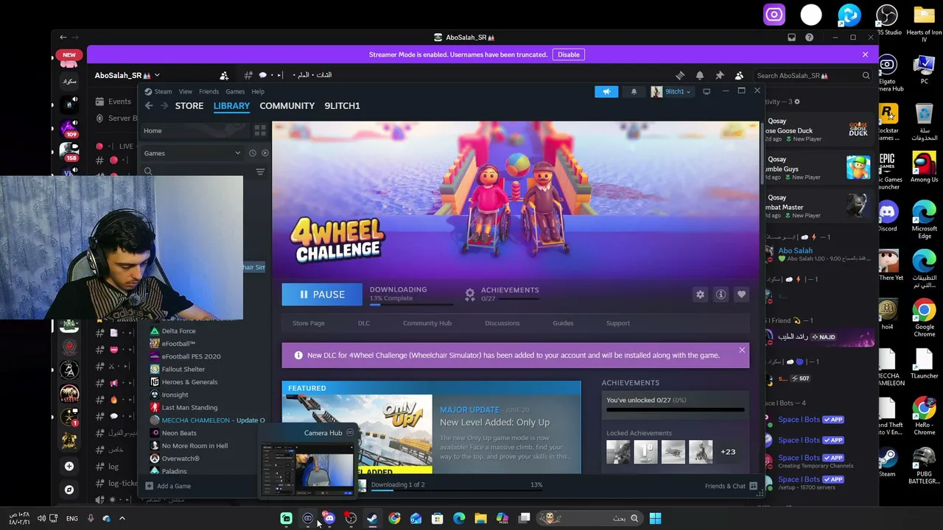Viewport: 943px width, 530px height.
Task: Select Delta Force in the games list
Action: 178,331
